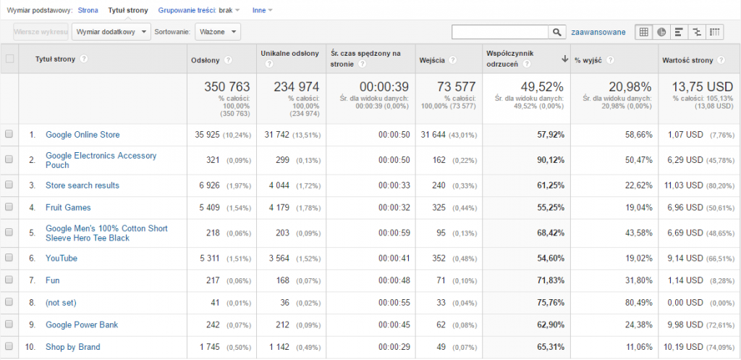Screen dimensions: 741x360
Task: Switch to performance bar view icon
Action: point(679,32)
